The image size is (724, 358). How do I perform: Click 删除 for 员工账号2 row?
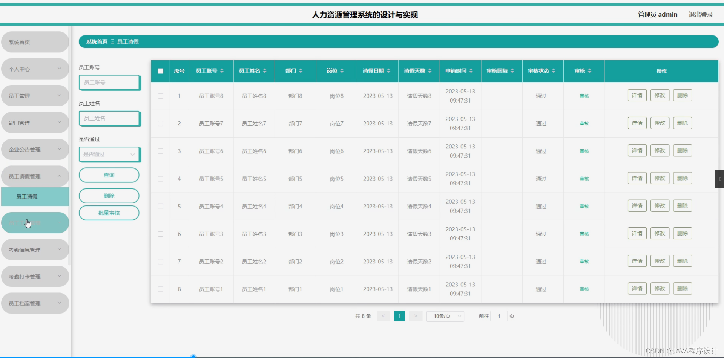(683, 261)
